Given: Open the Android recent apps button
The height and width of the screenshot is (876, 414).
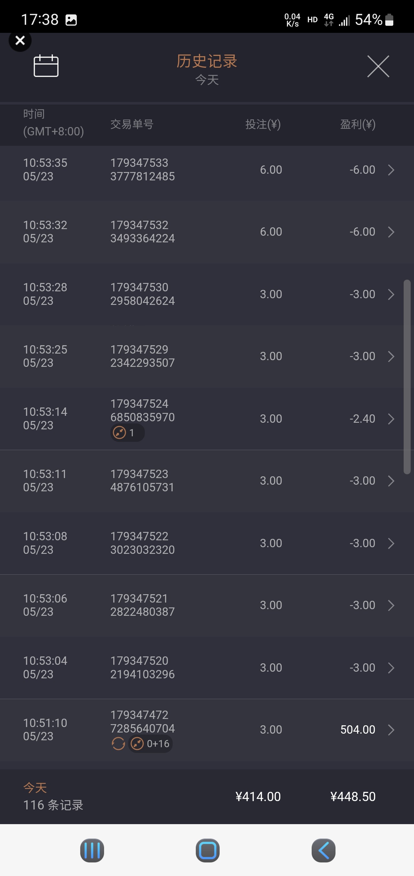Looking at the screenshot, I should point(92,850).
